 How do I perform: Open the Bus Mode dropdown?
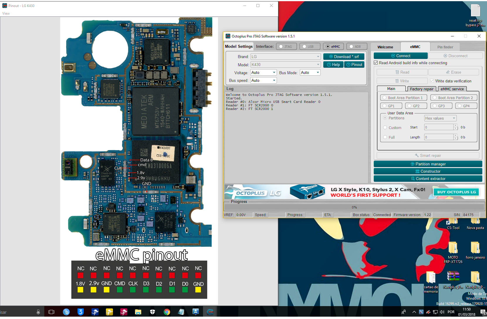click(x=310, y=72)
